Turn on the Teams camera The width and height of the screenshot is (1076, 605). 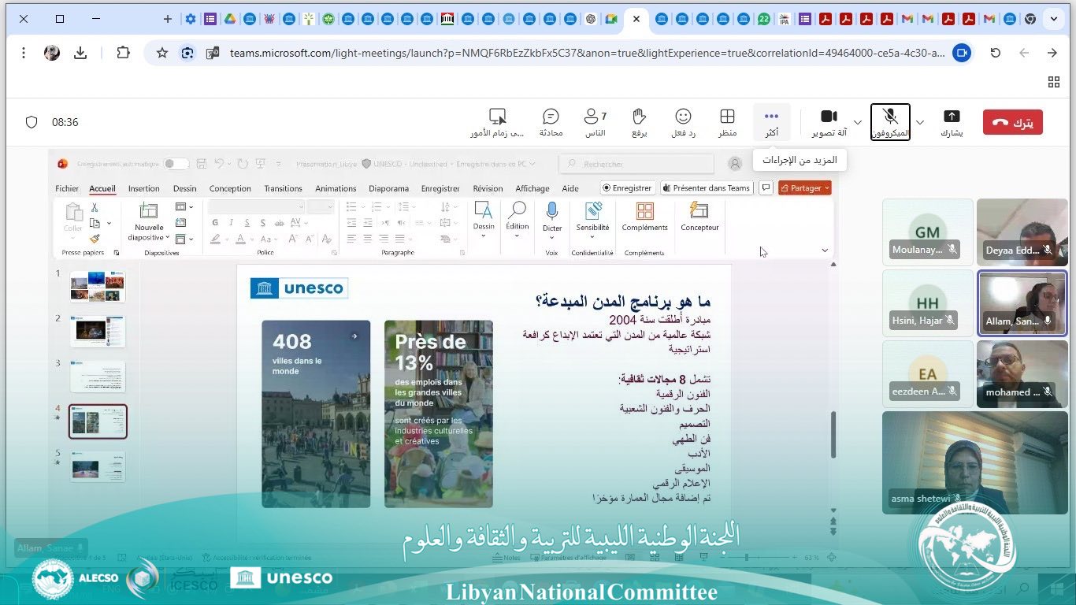click(829, 120)
